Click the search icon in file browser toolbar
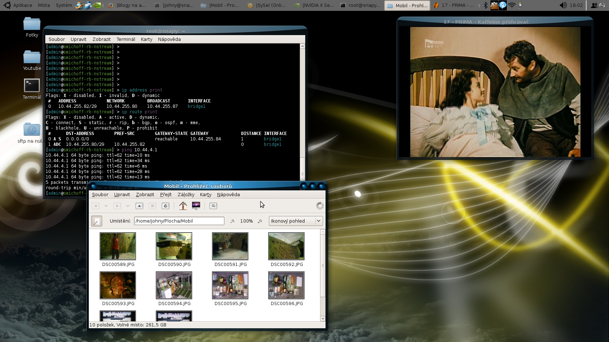This screenshot has height=342, width=609. coord(213,206)
